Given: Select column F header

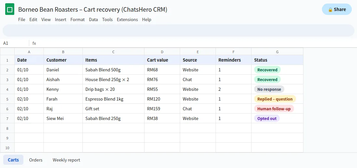Looking at the screenshot, I should click(234, 52).
